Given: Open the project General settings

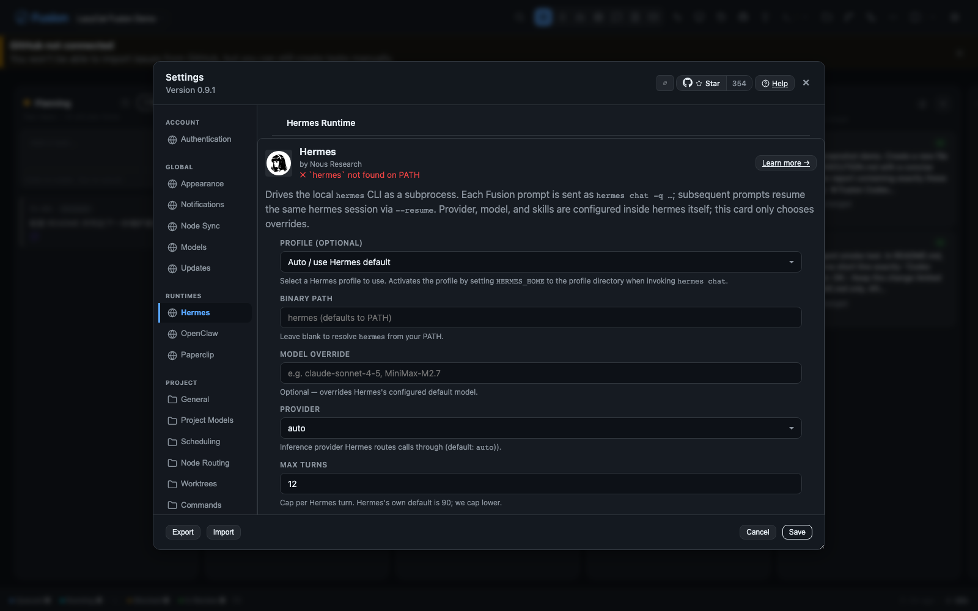Looking at the screenshot, I should [205, 400].
